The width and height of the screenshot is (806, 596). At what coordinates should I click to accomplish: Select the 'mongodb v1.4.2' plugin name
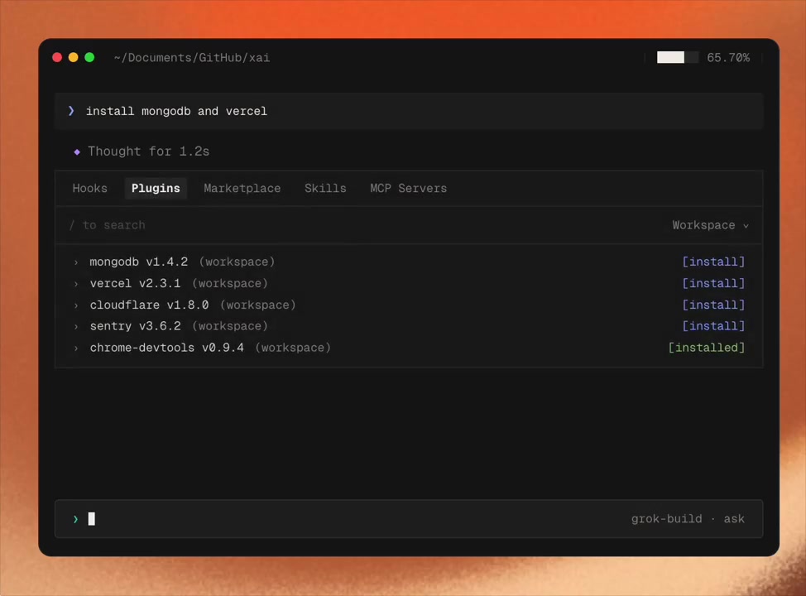tap(139, 262)
